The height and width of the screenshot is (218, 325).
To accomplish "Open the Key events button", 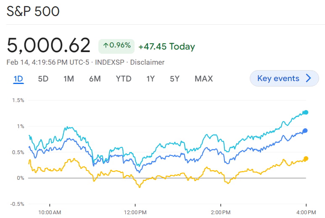I will pos(284,79).
